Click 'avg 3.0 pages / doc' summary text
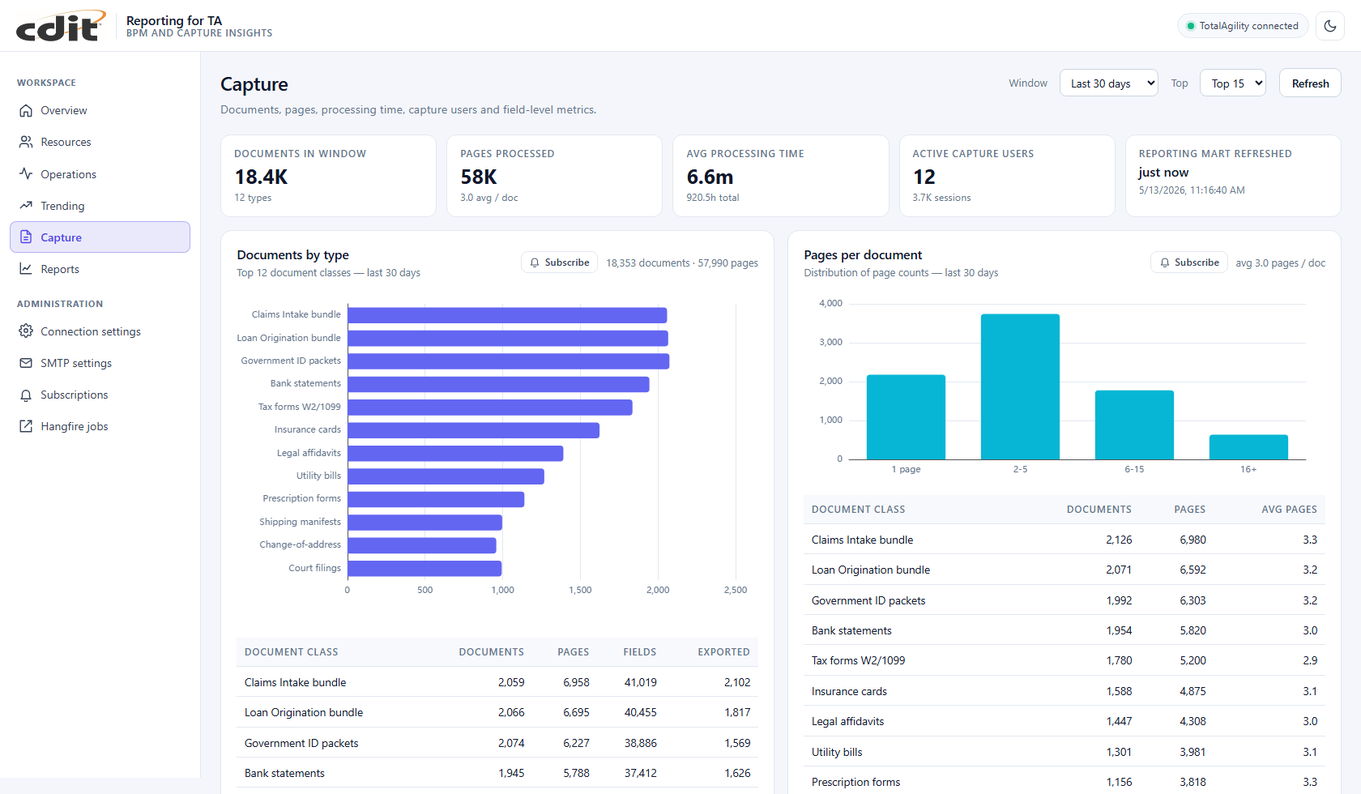Image resolution: width=1361 pixels, height=794 pixels. point(1280,263)
